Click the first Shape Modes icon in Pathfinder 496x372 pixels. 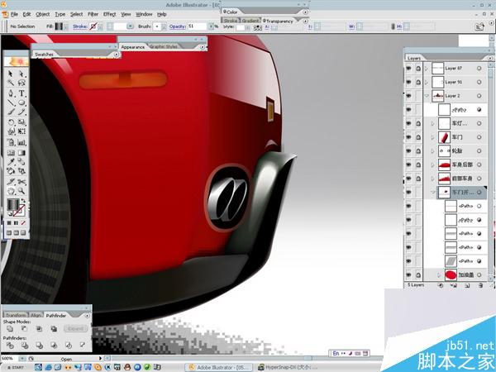coord(9,327)
